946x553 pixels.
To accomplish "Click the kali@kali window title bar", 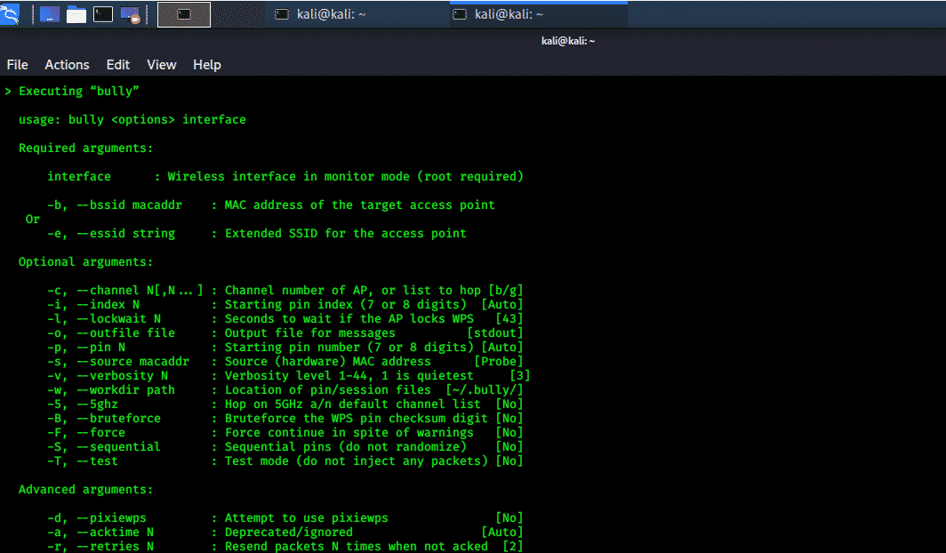I will point(567,41).
